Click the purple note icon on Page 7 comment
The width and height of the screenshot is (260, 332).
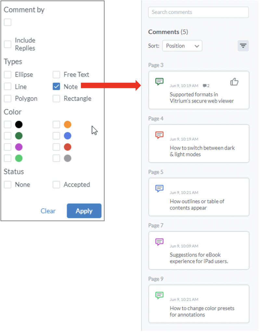[x=159, y=242]
